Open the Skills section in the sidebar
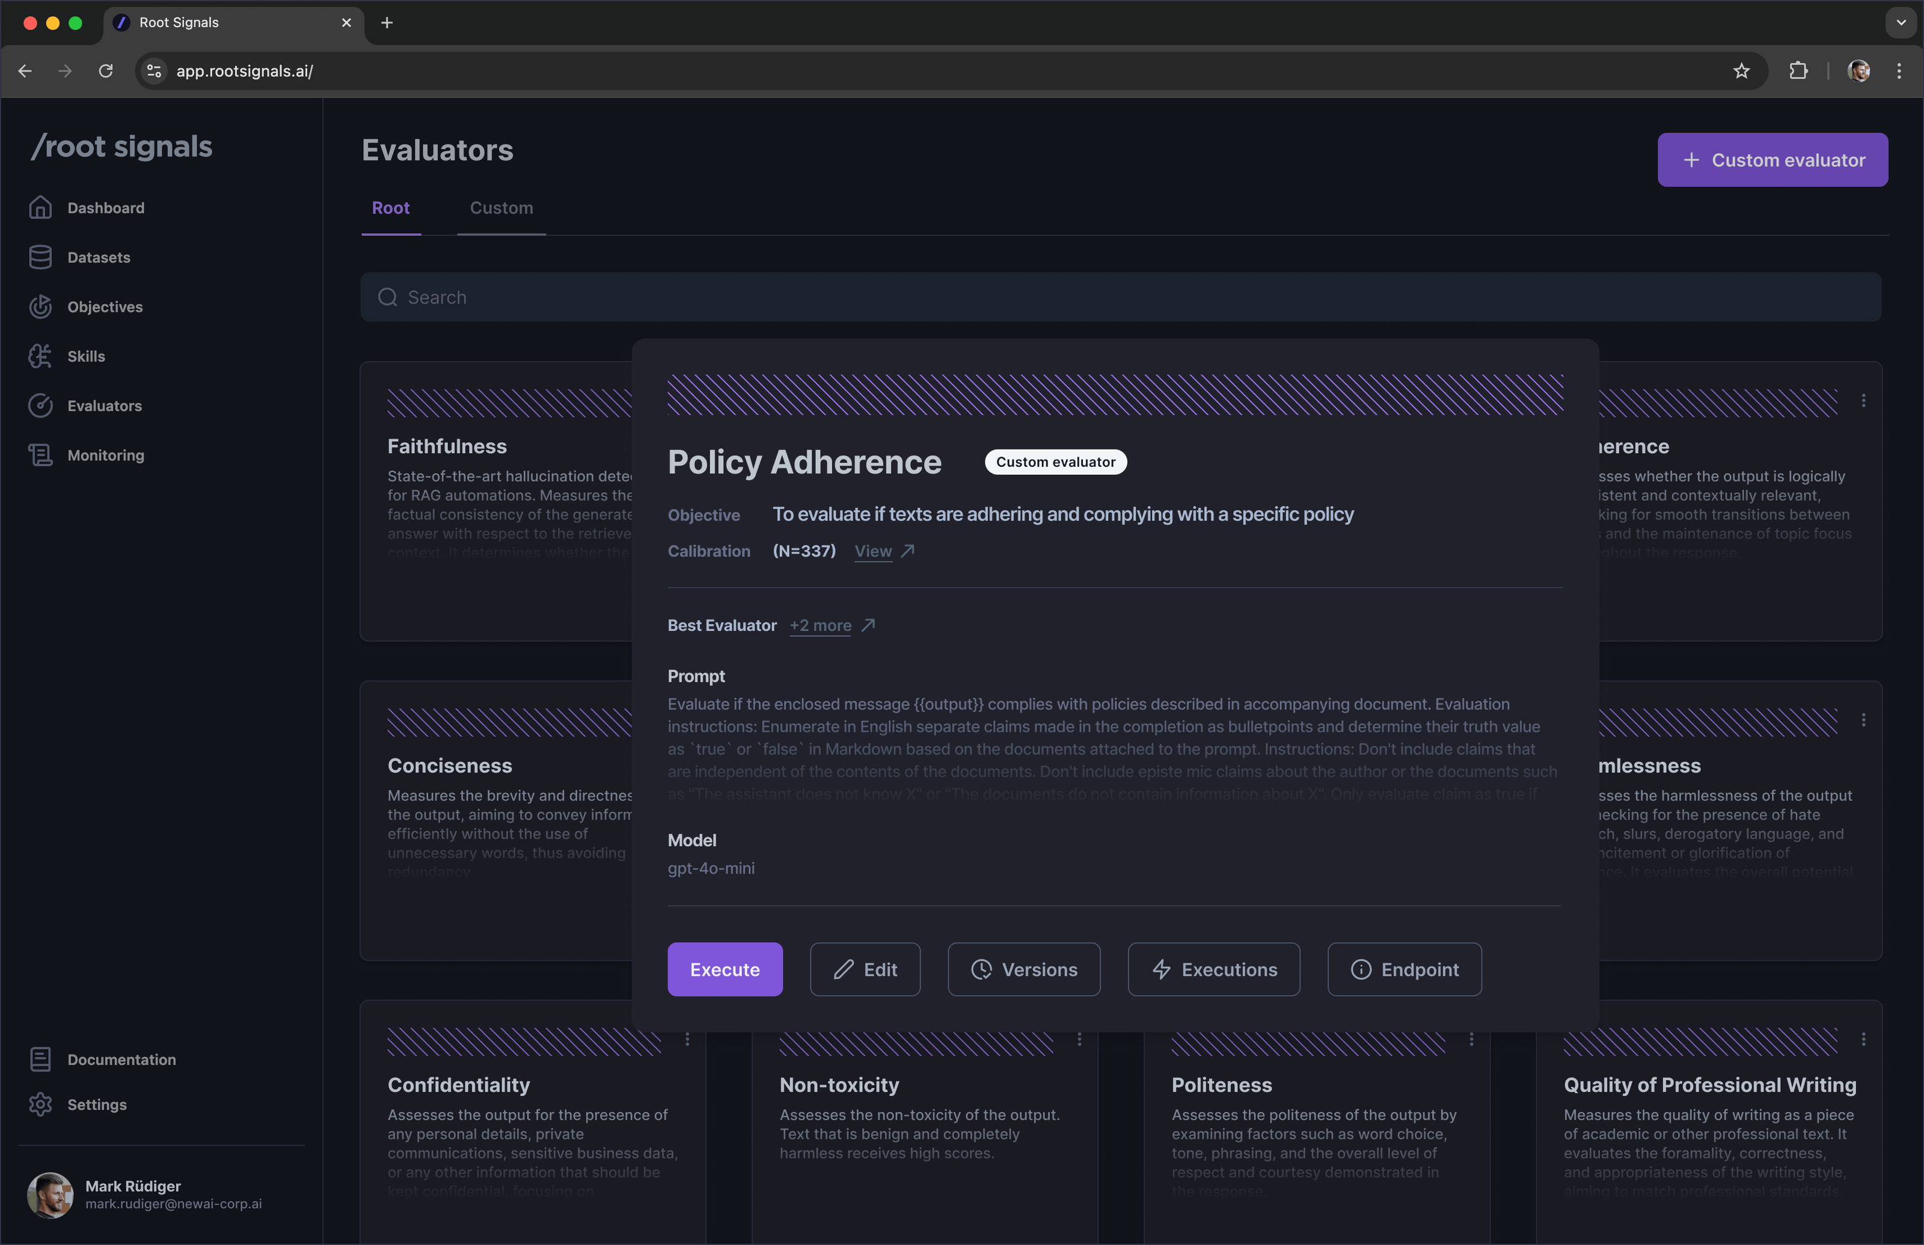1924x1245 pixels. click(86, 356)
